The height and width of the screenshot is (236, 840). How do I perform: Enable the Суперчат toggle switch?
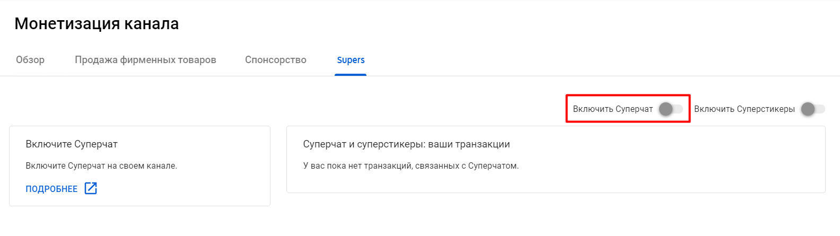point(671,109)
